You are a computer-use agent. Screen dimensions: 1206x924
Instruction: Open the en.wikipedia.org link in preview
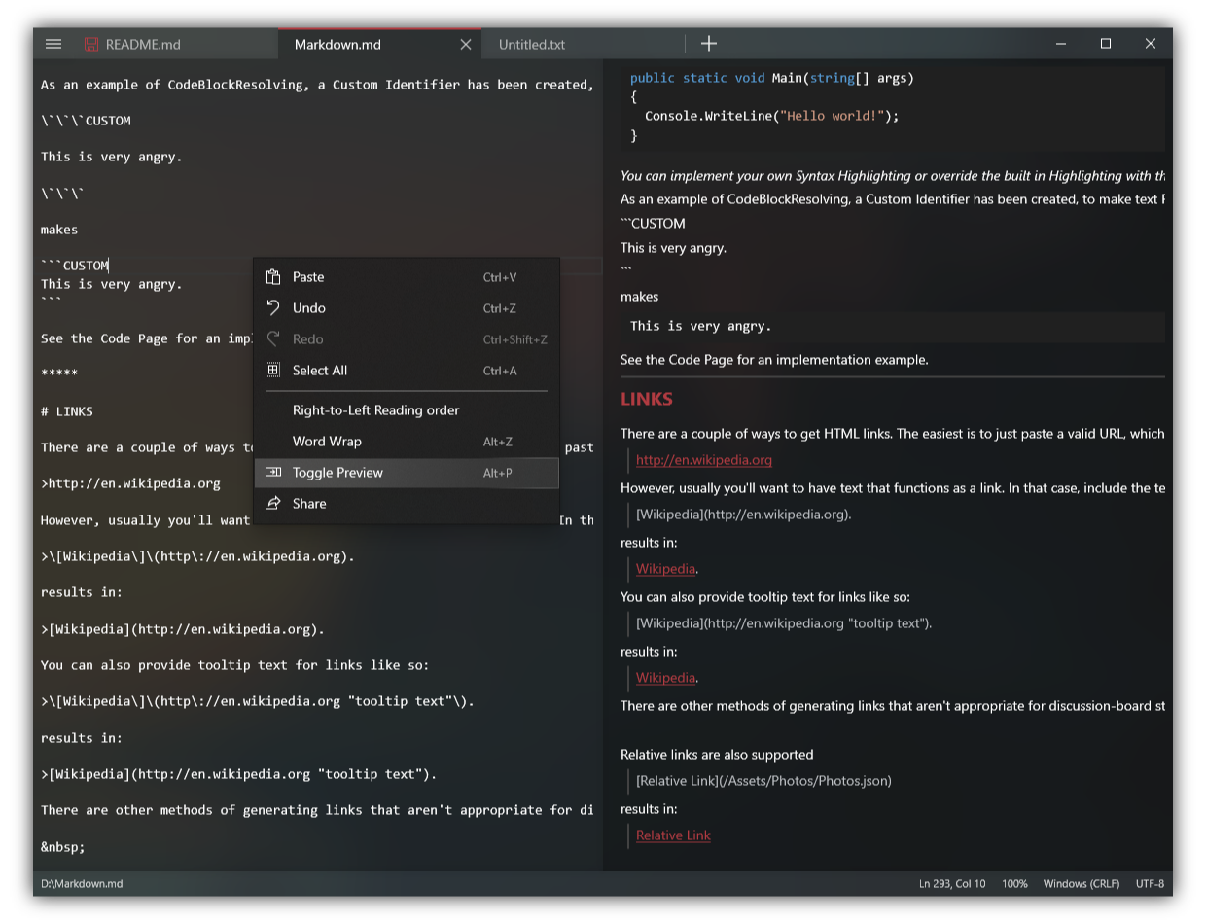[x=703, y=459]
